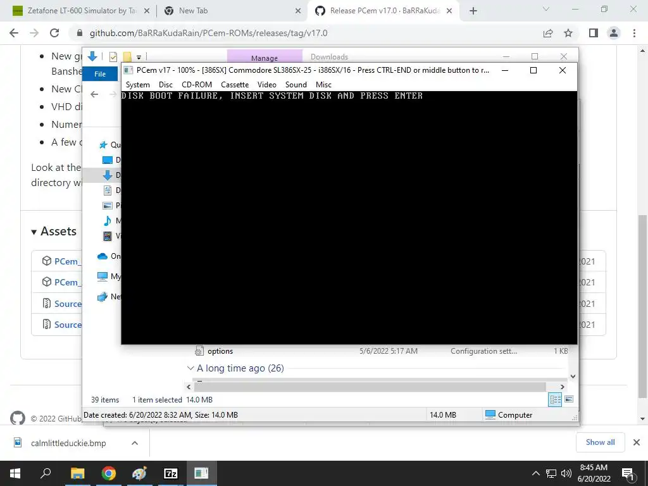This screenshot has width=648, height=486.
Task: Select the Downloads folder in Explorer sidebar
Action: [x=111, y=175]
